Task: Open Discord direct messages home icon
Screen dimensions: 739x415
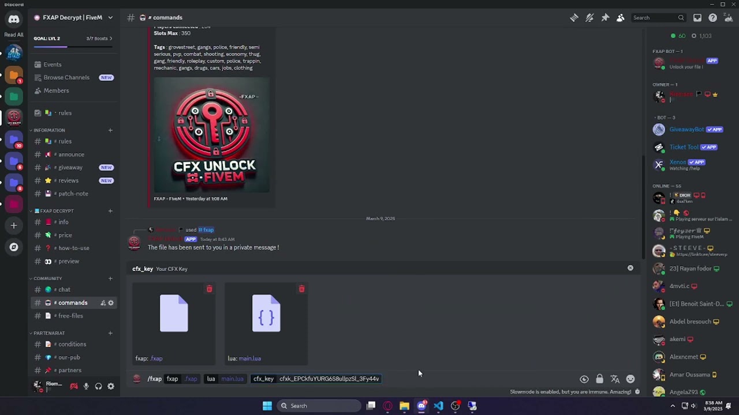Action: [14, 19]
